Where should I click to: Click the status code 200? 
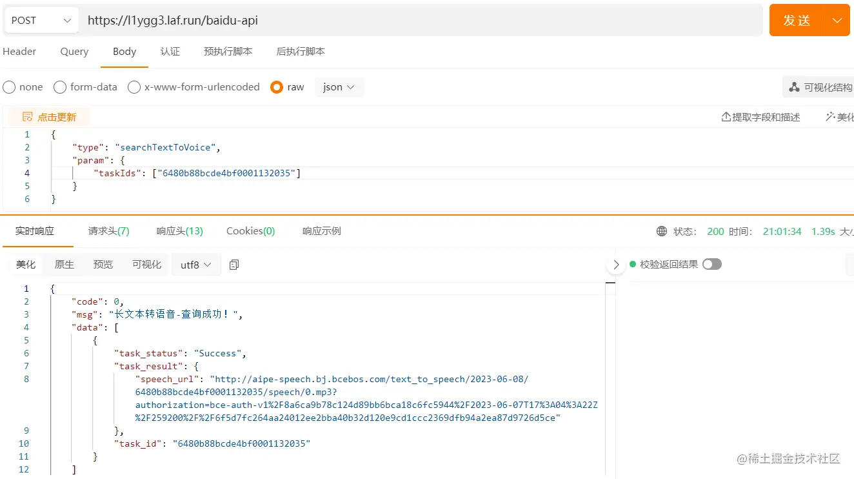click(x=715, y=231)
